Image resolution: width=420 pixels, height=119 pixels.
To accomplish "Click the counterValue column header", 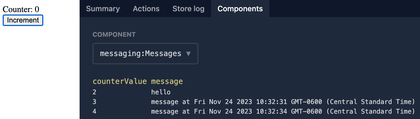I will click(120, 81).
